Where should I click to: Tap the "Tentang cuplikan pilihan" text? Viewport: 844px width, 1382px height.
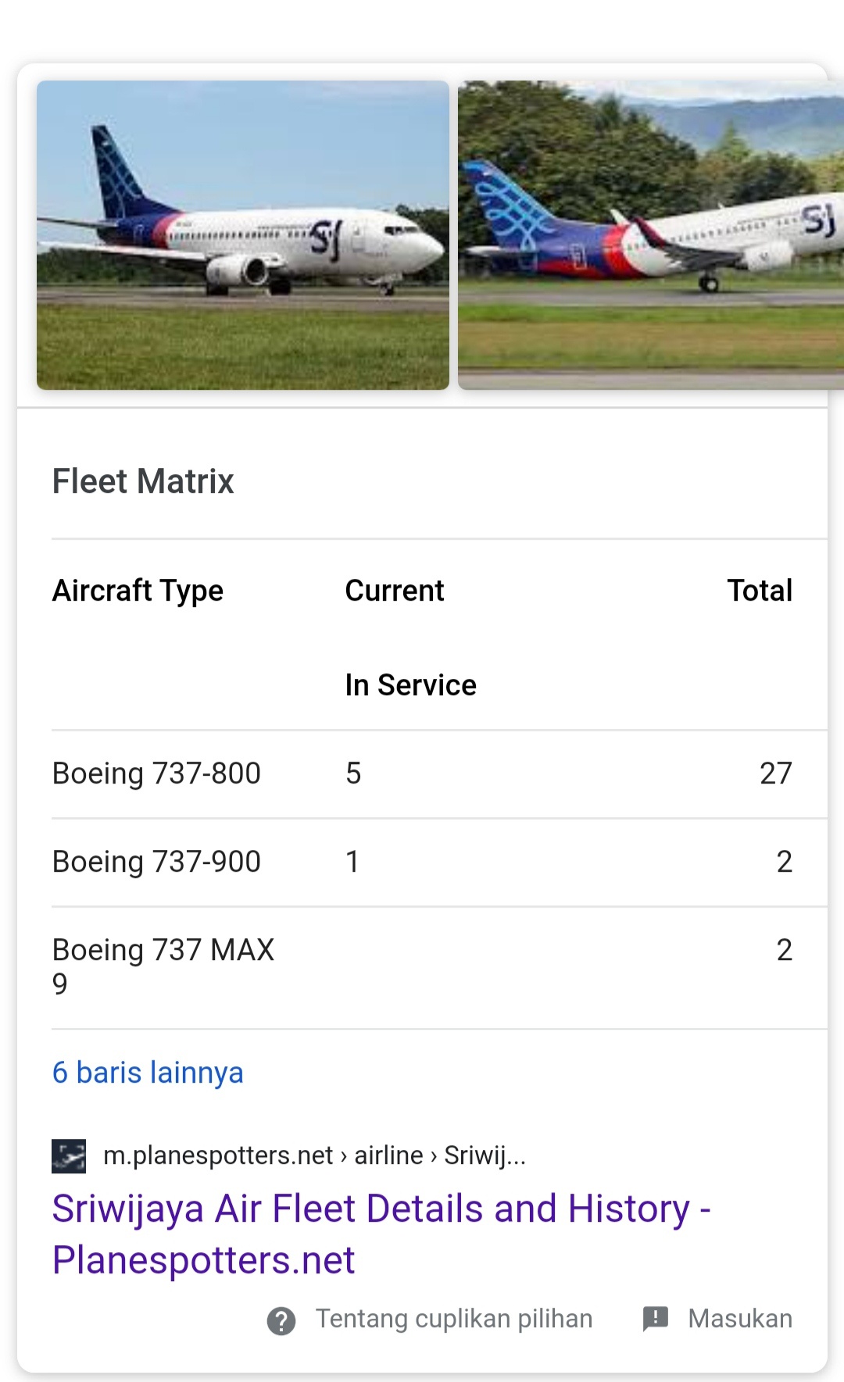[453, 1319]
